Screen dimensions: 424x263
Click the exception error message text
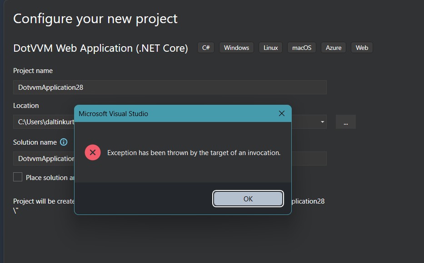click(194, 153)
